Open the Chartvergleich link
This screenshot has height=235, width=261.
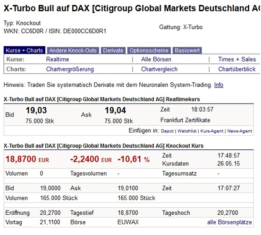(160, 69)
